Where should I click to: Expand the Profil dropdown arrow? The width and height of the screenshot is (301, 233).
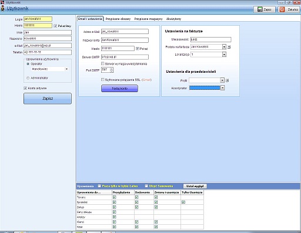click(x=222, y=80)
